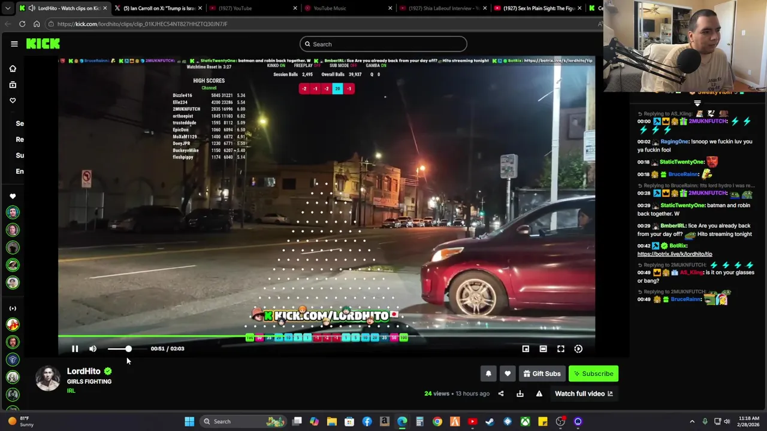Image resolution: width=767 pixels, height=431 pixels.
Task: Open the botrix.live tip link in chat
Action: click(x=675, y=254)
